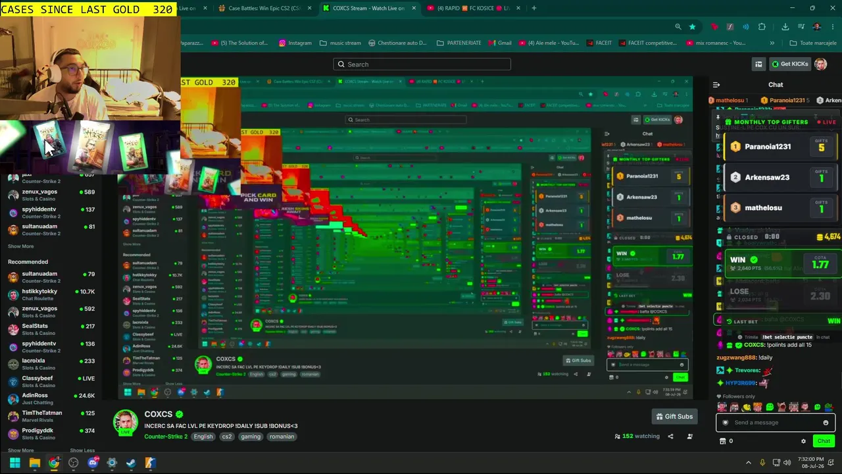
Task: Open the FACEIT bookmark
Action: point(598,43)
